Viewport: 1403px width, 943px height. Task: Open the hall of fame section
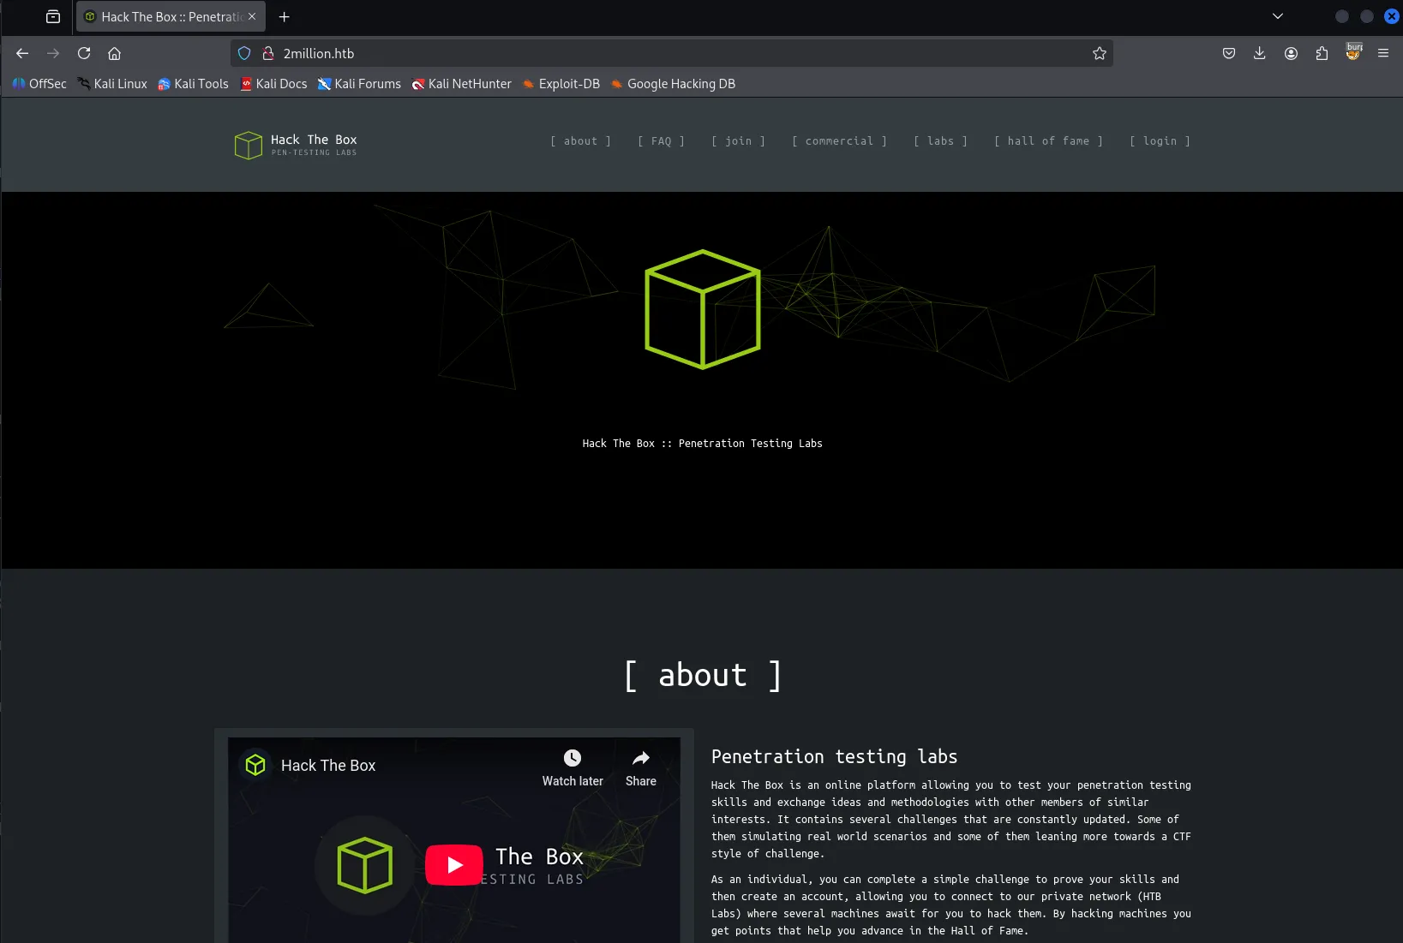click(1048, 141)
